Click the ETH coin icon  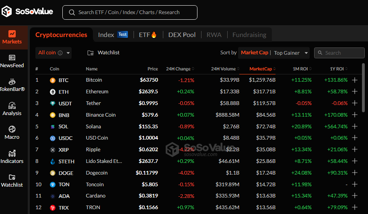tap(53, 92)
